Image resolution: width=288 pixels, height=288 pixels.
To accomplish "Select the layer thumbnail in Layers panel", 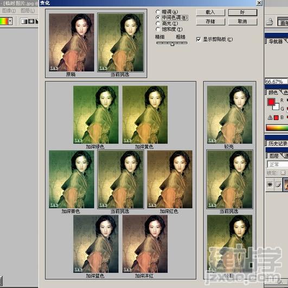I will (x=286, y=184).
